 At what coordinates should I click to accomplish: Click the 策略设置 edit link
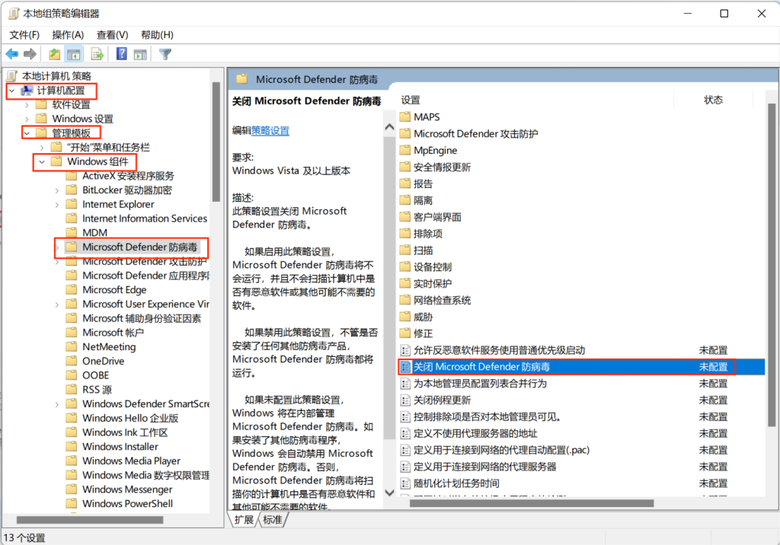pyautogui.click(x=270, y=131)
